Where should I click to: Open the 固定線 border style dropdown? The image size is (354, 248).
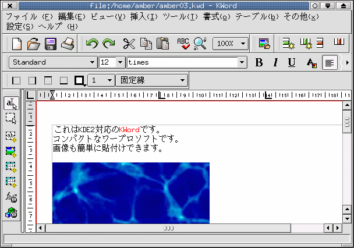(x=152, y=80)
